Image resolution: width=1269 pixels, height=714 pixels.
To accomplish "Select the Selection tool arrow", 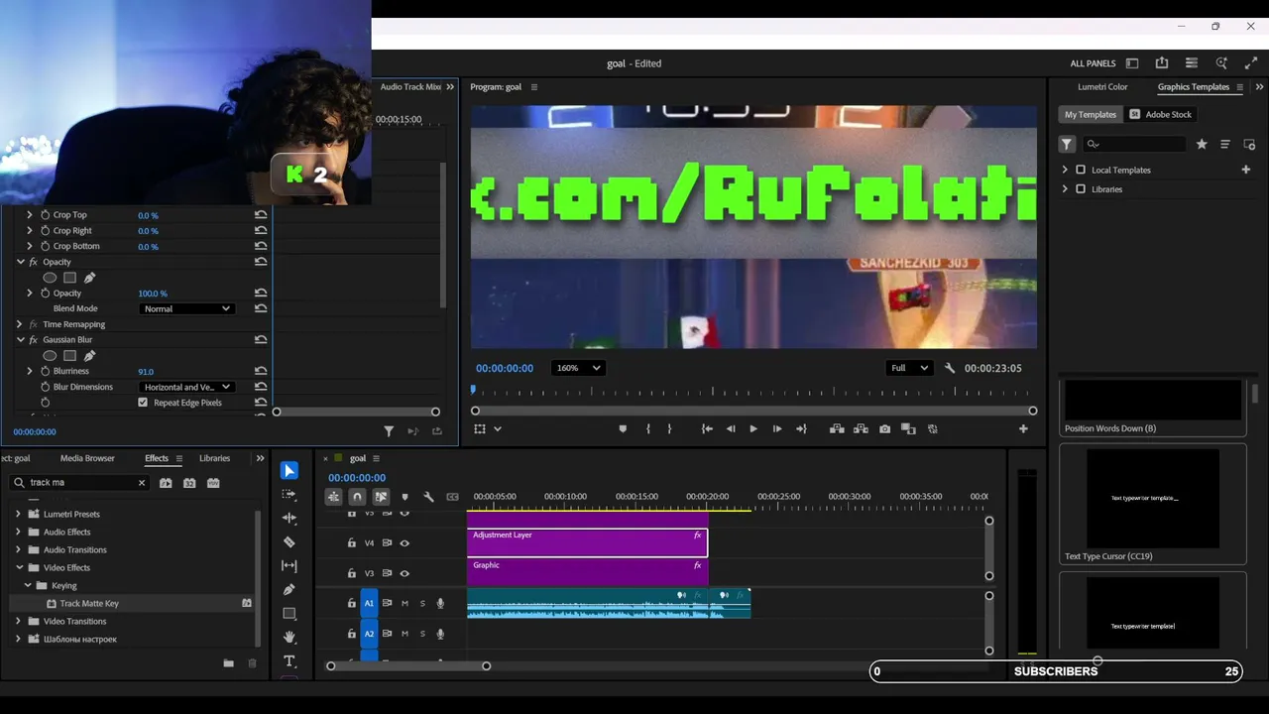I will pos(289,471).
